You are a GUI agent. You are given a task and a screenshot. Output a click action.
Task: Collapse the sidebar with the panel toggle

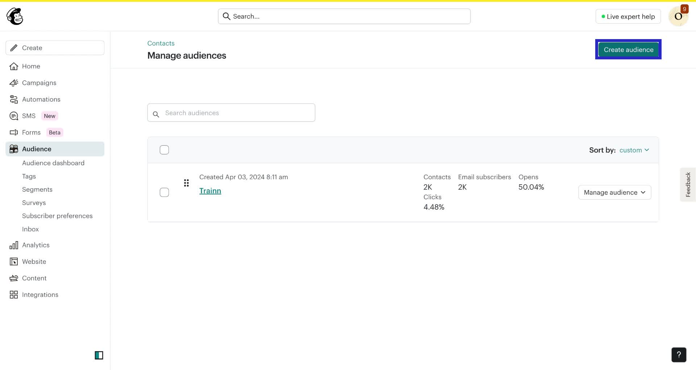point(99,355)
